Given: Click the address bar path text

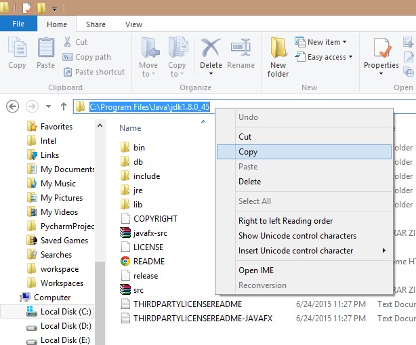Looking at the screenshot, I should point(150,107).
